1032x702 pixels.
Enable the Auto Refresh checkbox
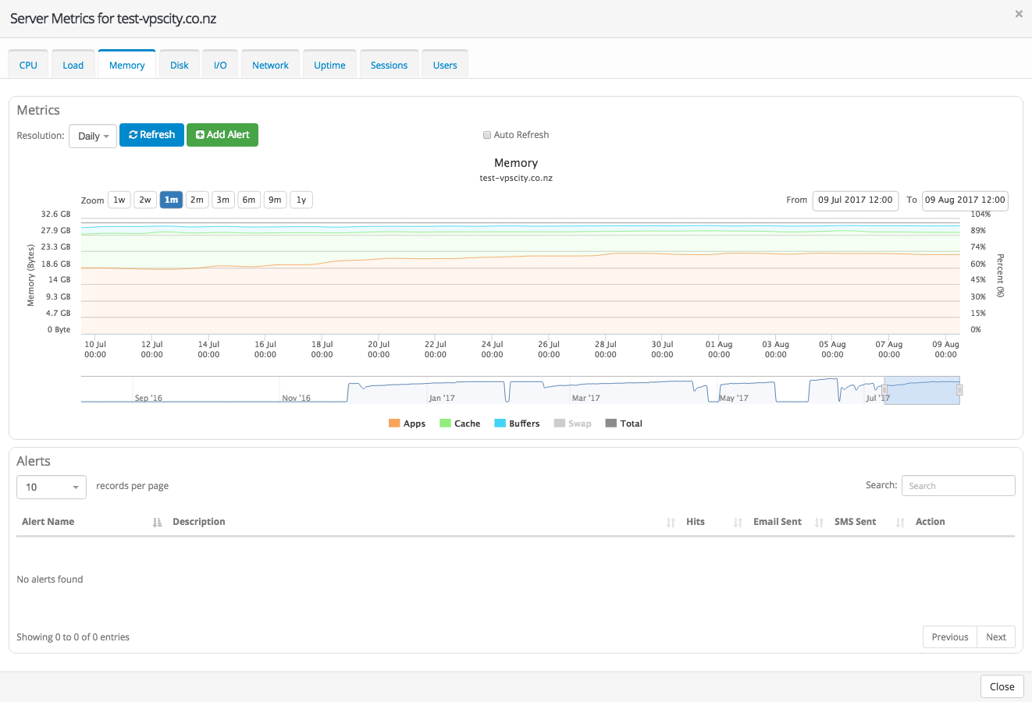tap(487, 135)
